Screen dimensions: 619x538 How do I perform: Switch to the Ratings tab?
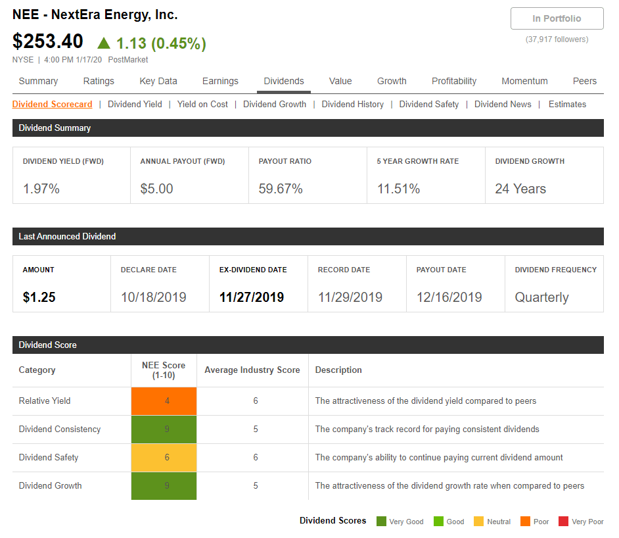(99, 81)
